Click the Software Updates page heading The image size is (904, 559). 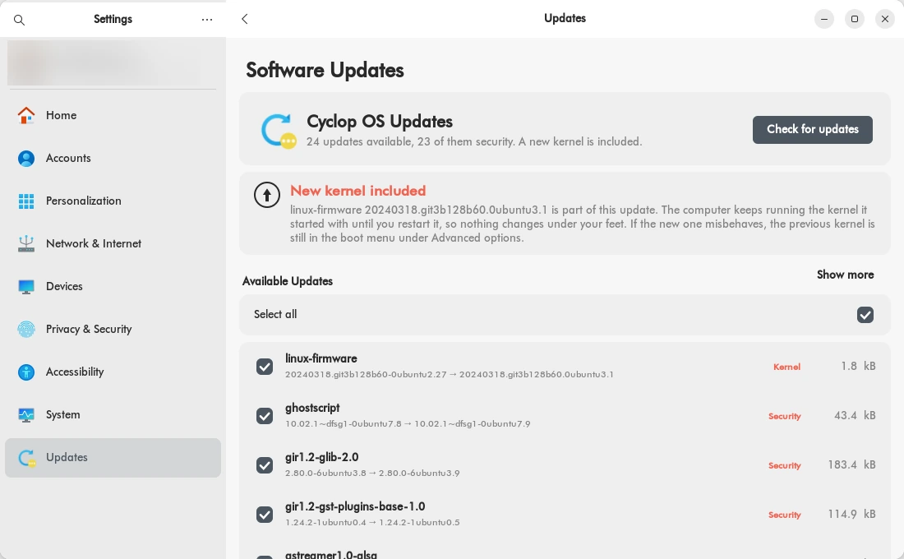tap(325, 71)
